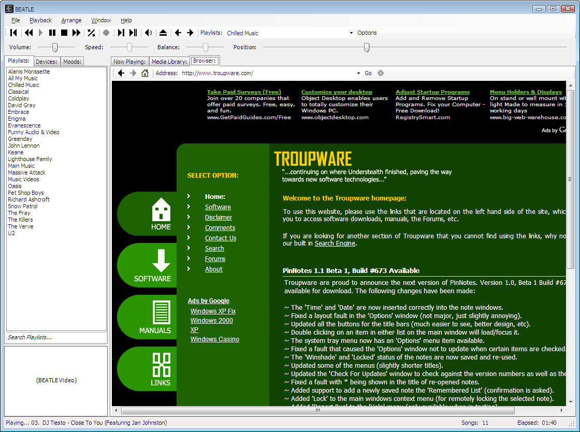Select the Coldplay playlist
Viewport: 580px width, 432px height.
[x=19, y=98]
